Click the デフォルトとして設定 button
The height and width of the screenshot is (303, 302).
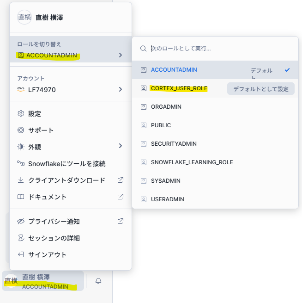(x=261, y=89)
